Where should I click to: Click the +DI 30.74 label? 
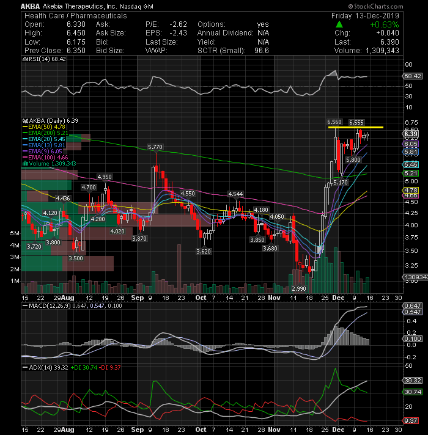pos(84,368)
